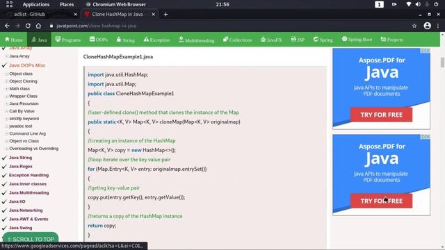The width and height of the screenshot is (445, 250).
Task: Open the javadoc tool sidebar link
Action: point(21,126)
